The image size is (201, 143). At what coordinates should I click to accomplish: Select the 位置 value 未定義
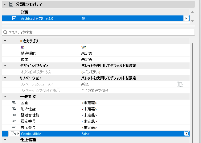pos(87,60)
